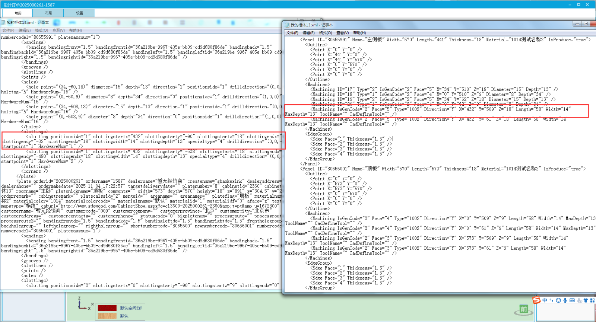
Task: Open 格式(O) menu in front Notepad
Action: pyautogui.click(x=325, y=33)
